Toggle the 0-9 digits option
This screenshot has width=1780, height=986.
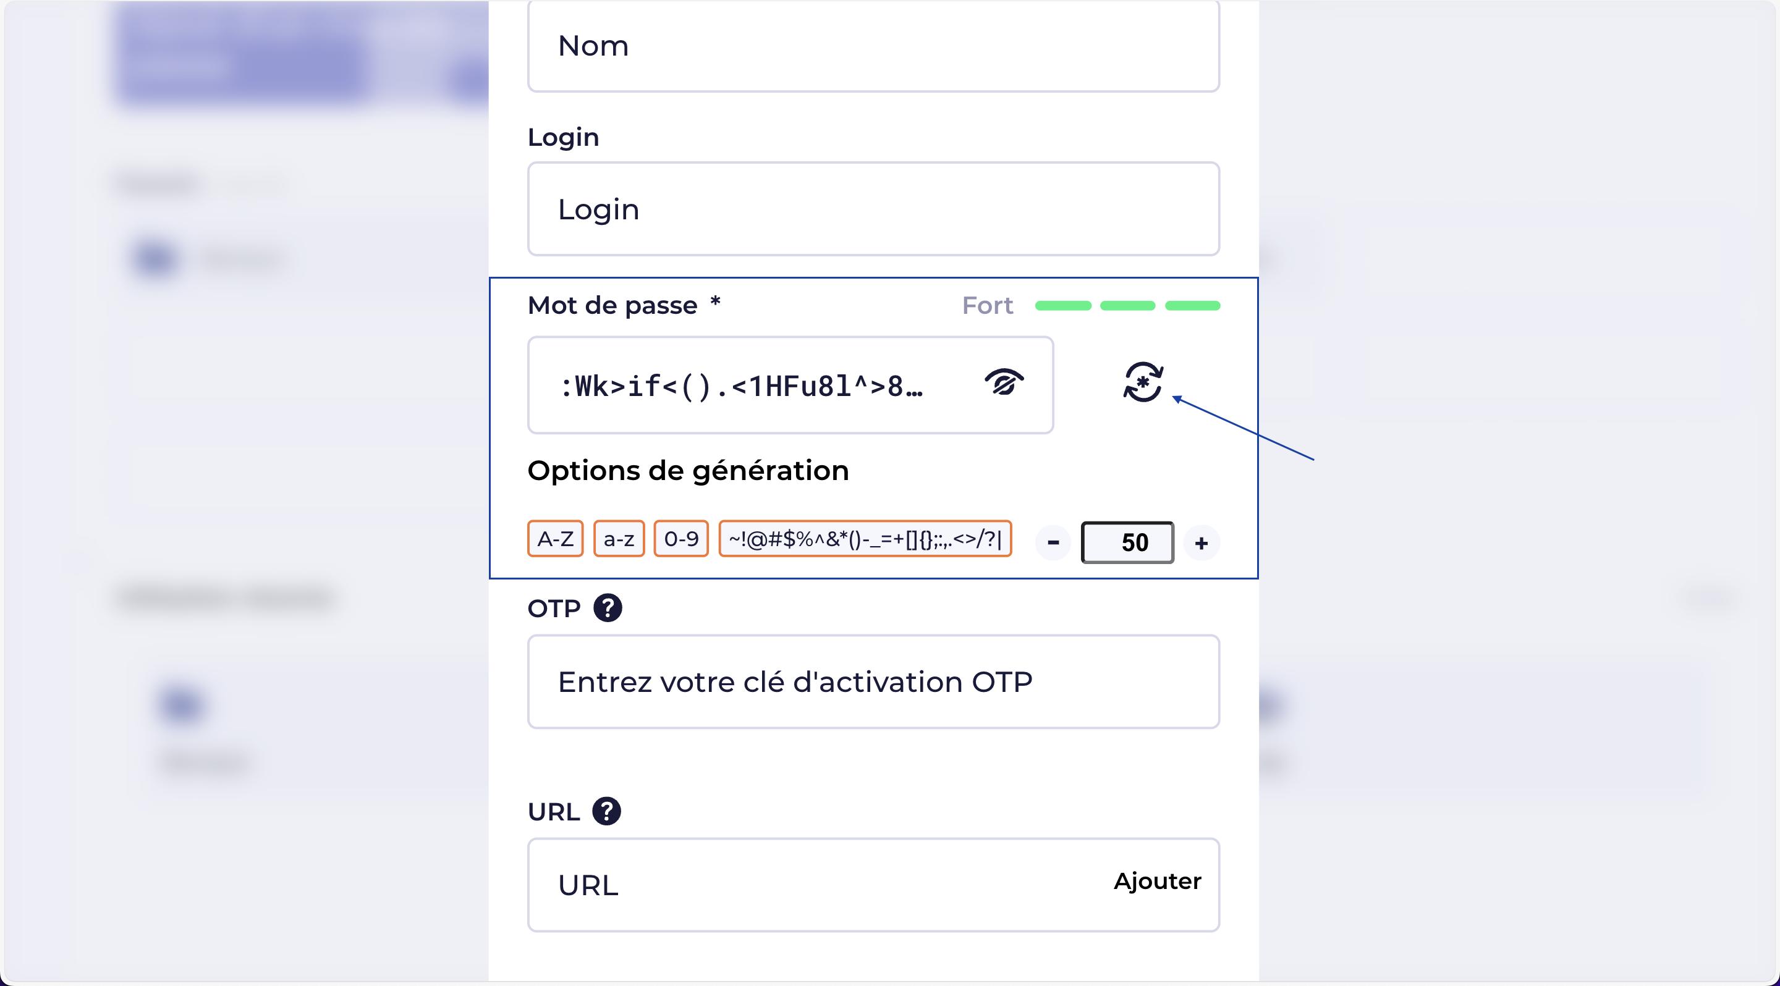tap(680, 539)
